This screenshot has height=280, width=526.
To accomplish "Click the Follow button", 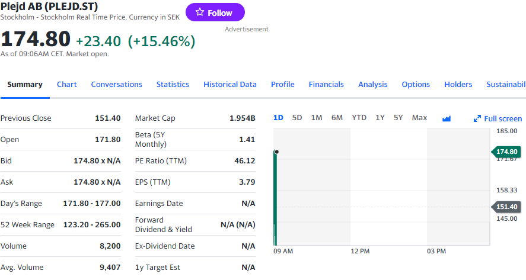I will (215, 12).
